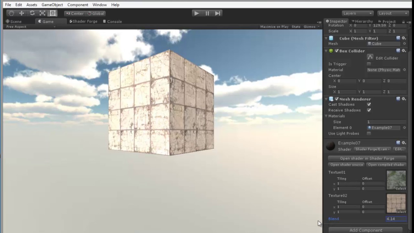Collapse the Cube Mesh Filter foldout

(326, 38)
